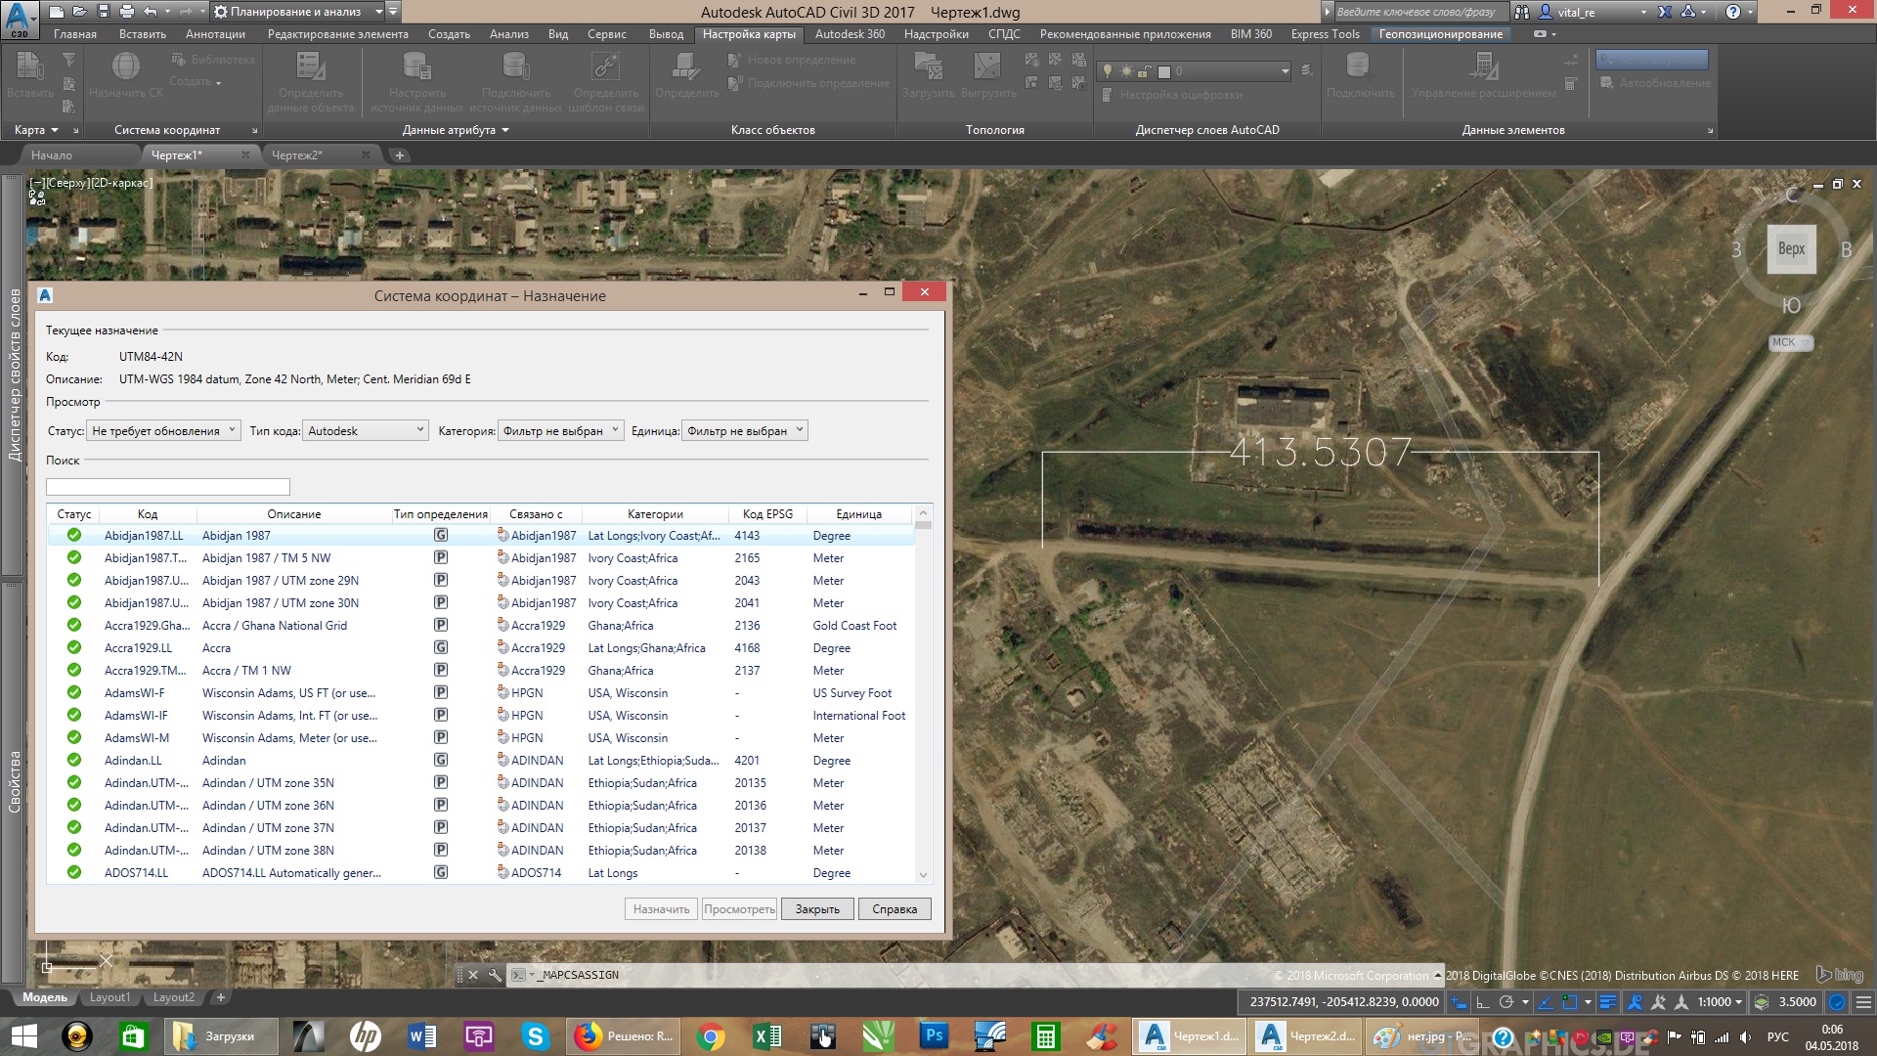Open the Тип кода Autodesk dropdown
This screenshot has width=1877, height=1056.
366,431
